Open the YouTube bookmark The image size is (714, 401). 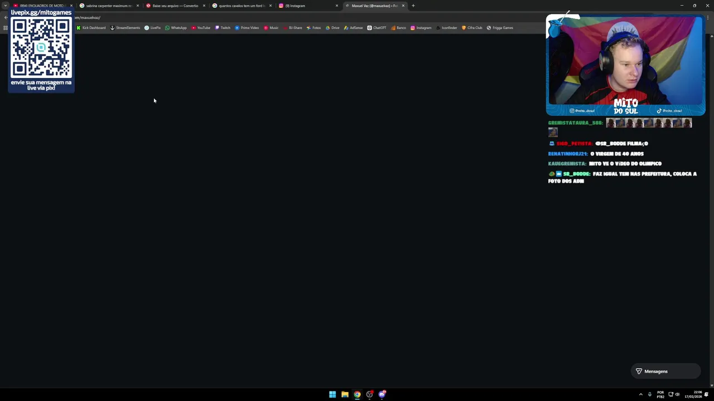[x=201, y=28]
